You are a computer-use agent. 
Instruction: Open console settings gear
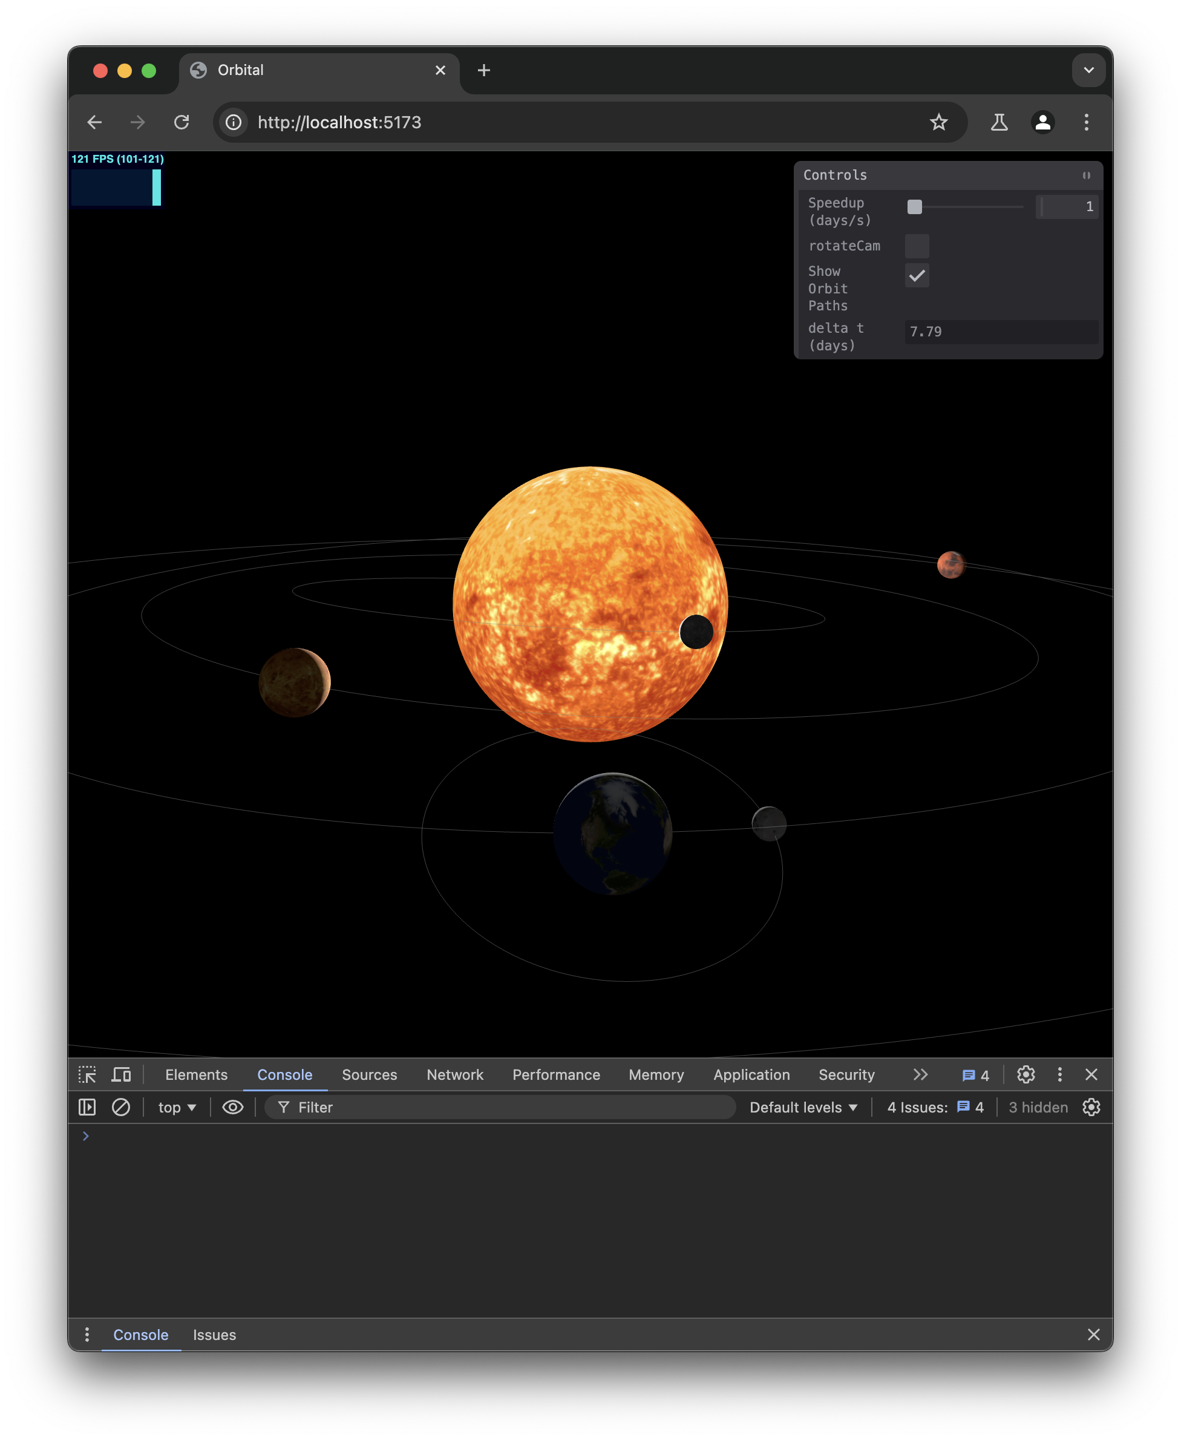tap(1091, 1107)
